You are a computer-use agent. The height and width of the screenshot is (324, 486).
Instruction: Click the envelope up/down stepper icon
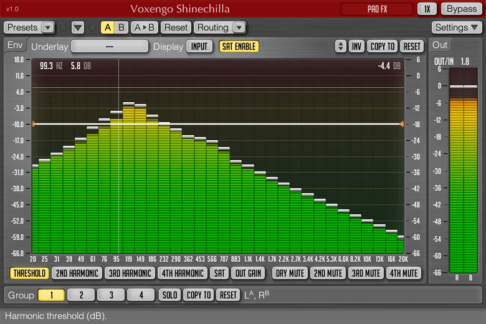tap(340, 46)
